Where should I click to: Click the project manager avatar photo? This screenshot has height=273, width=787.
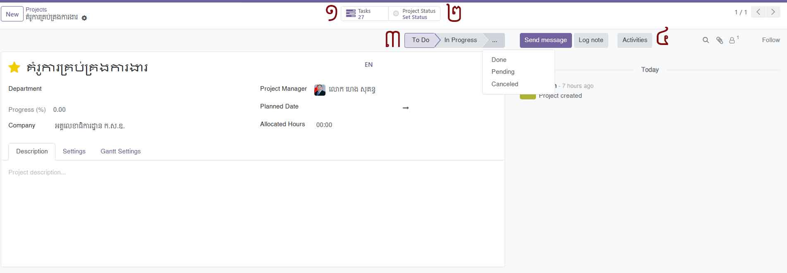click(x=320, y=90)
